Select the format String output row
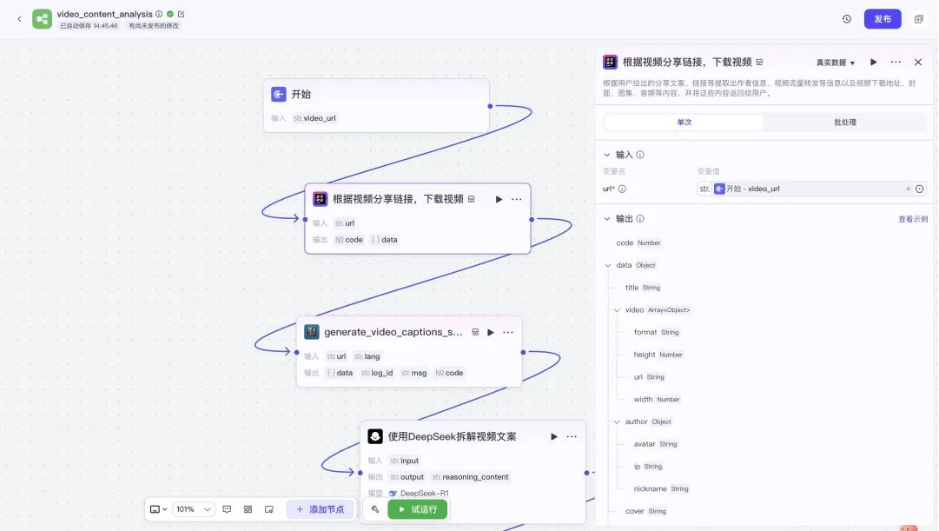The width and height of the screenshot is (939, 531). (x=657, y=332)
